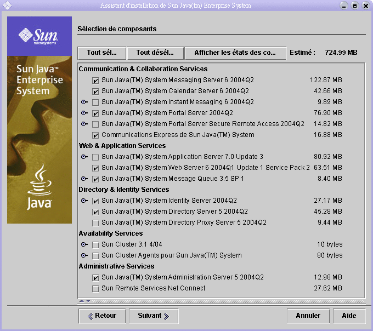Enable Instant Messaging 6 2004Q2 checkbox
Screen dimensions: 373x331
[95, 102]
